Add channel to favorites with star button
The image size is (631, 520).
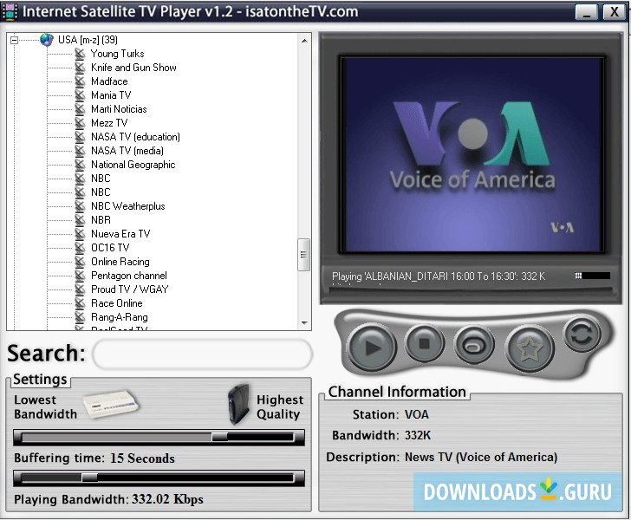[530, 348]
